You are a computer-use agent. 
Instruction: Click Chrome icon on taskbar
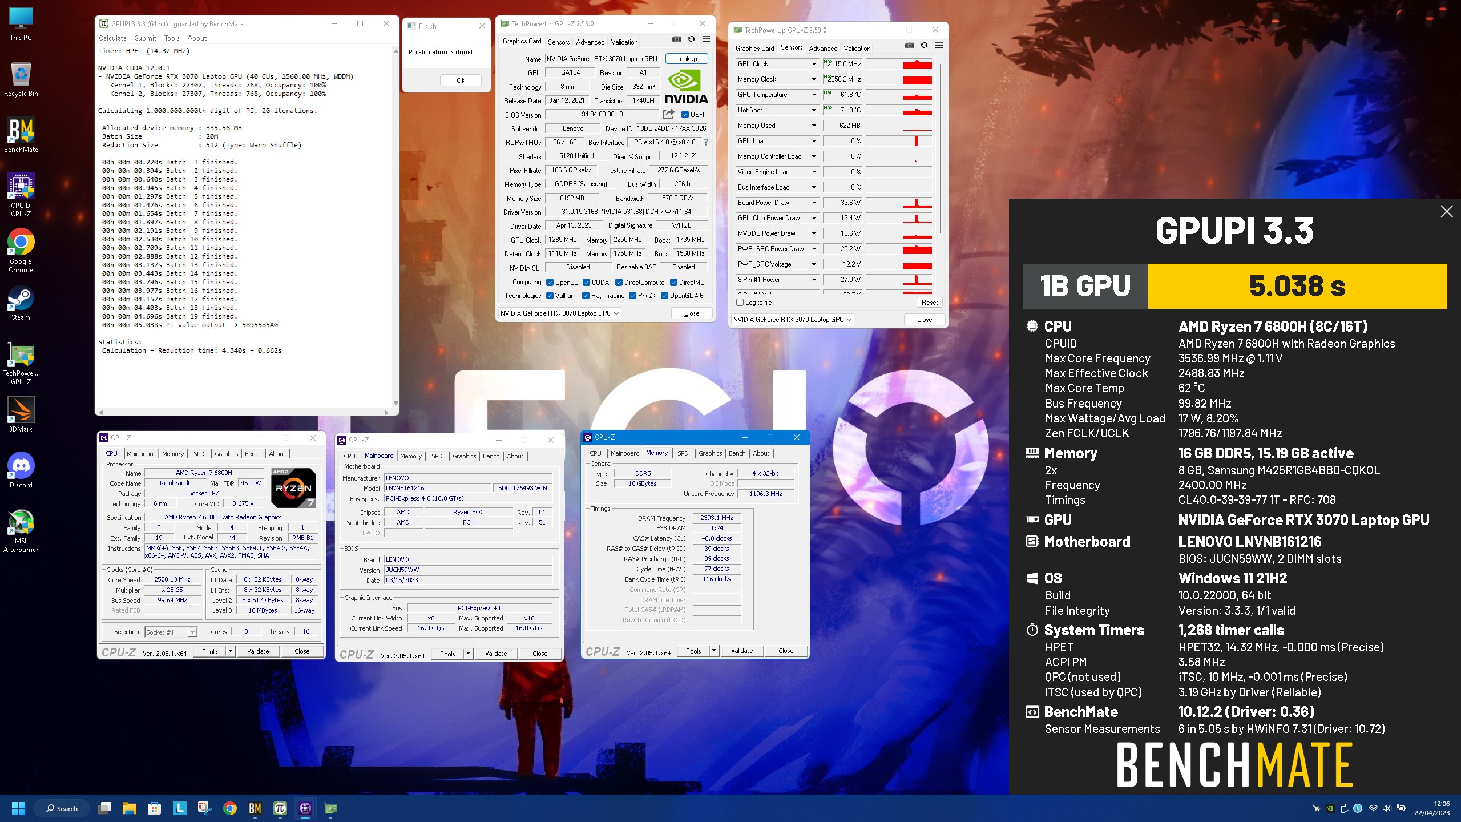(229, 808)
